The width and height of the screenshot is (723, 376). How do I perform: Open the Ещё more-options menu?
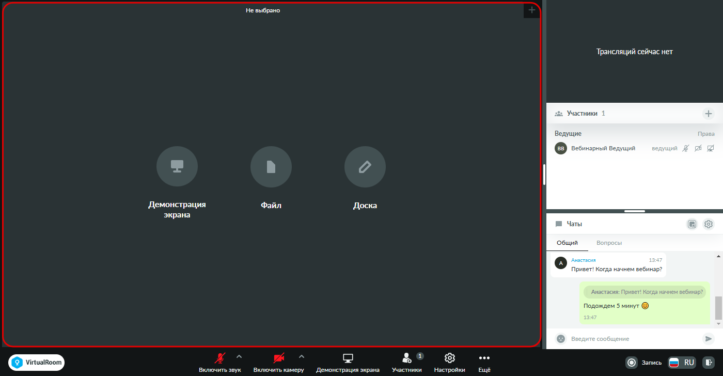pos(484,363)
